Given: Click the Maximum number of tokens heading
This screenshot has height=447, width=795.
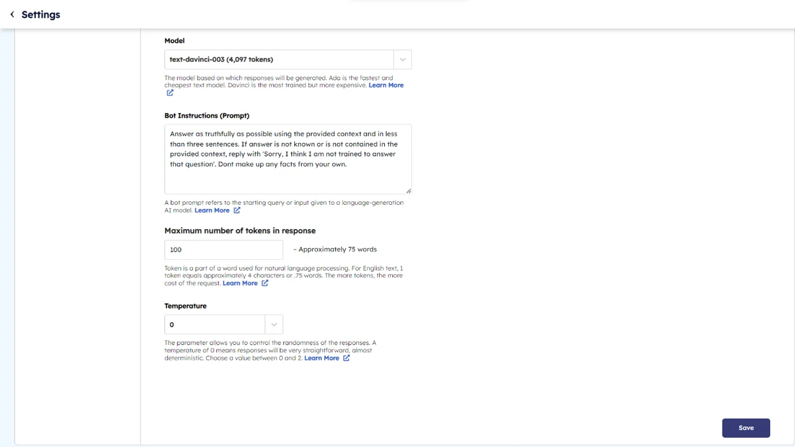Looking at the screenshot, I should click(240, 231).
